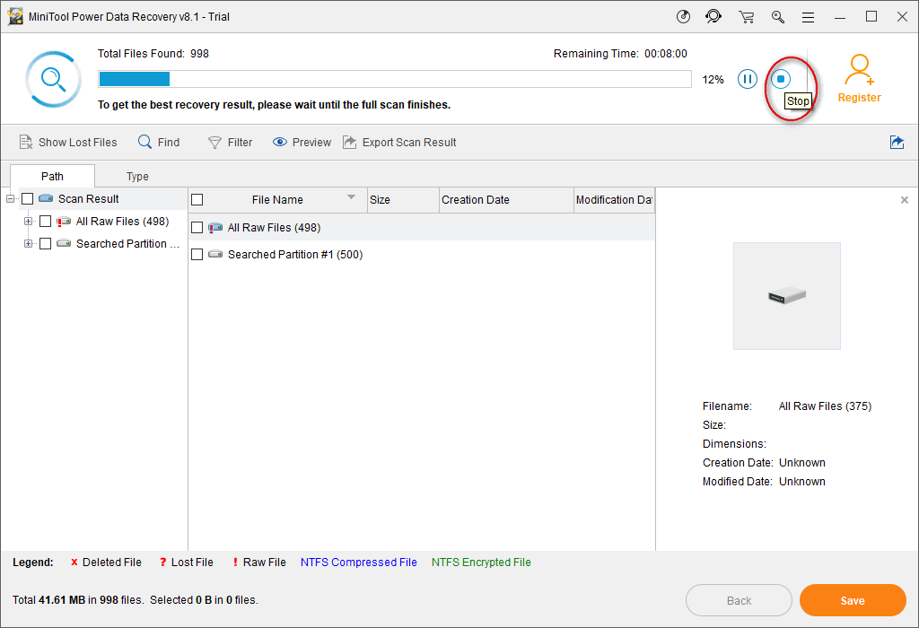Image resolution: width=919 pixels, height=628 pixels.
Task: Open the hamburger menu in title bar
Action: click(x=809, y=17)
